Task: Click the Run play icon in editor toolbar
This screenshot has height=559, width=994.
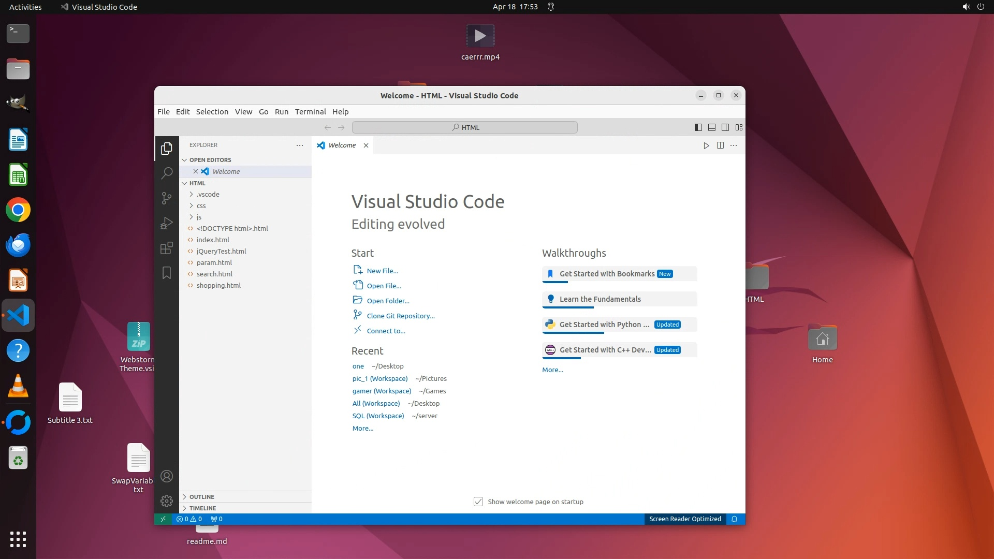Action: (x=706, y=145)
